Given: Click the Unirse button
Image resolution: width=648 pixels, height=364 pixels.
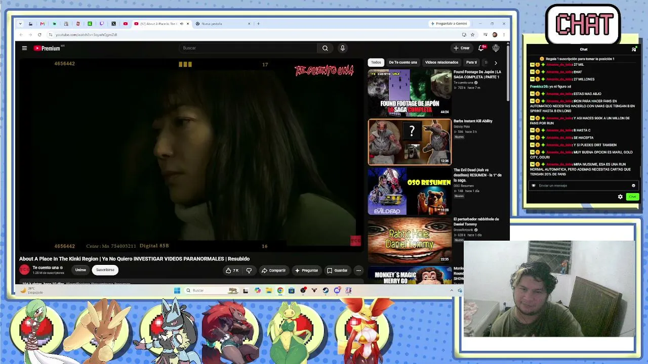Looking at the screenshot, I should point(80,270).
